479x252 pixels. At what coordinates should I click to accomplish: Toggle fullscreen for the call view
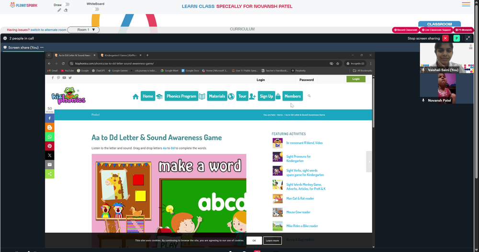point(468,38)
